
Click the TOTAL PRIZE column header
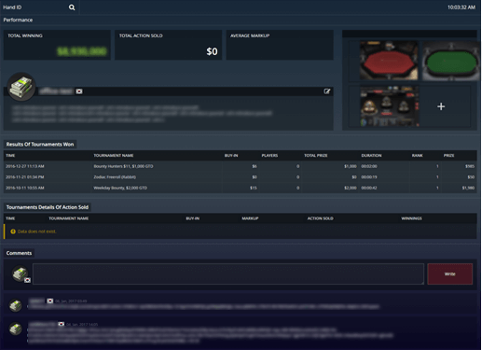click(316, 156)
